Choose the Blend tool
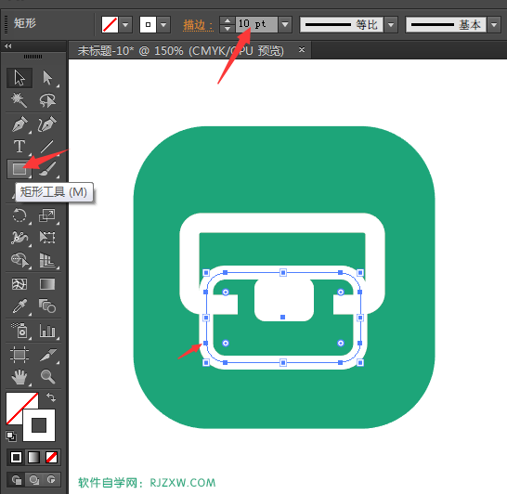Viewport: 507px width, 494px height. coord(47,305)
